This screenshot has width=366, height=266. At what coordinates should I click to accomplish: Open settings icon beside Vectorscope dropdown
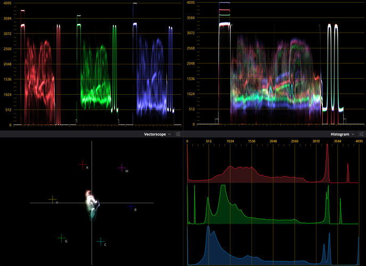178,134
